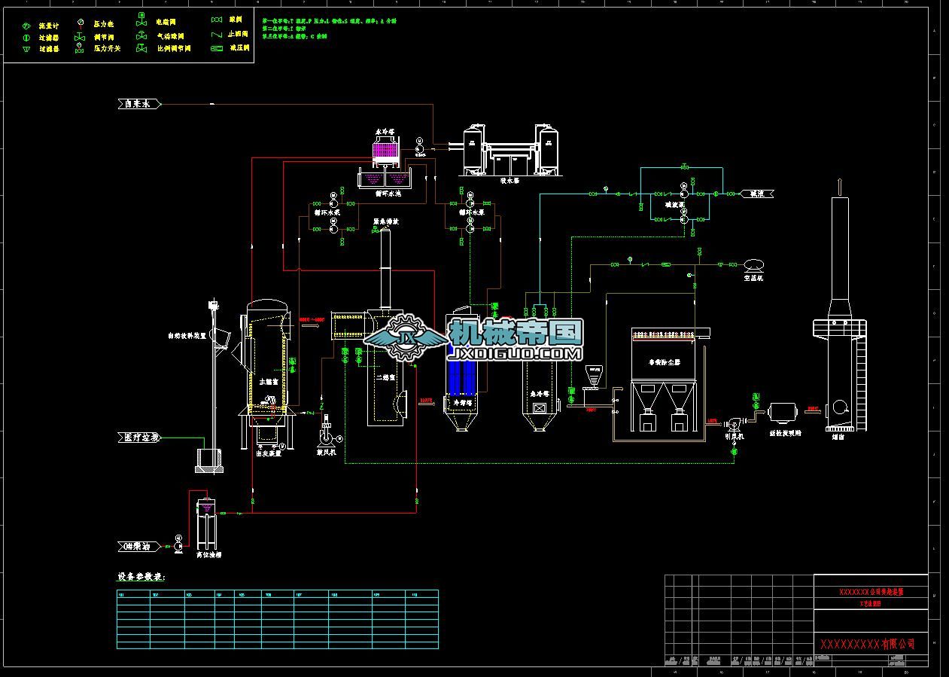Click the 二燃室 secondary chamber vessel
Screen dimensions: 949x677
tap(386, 368)
